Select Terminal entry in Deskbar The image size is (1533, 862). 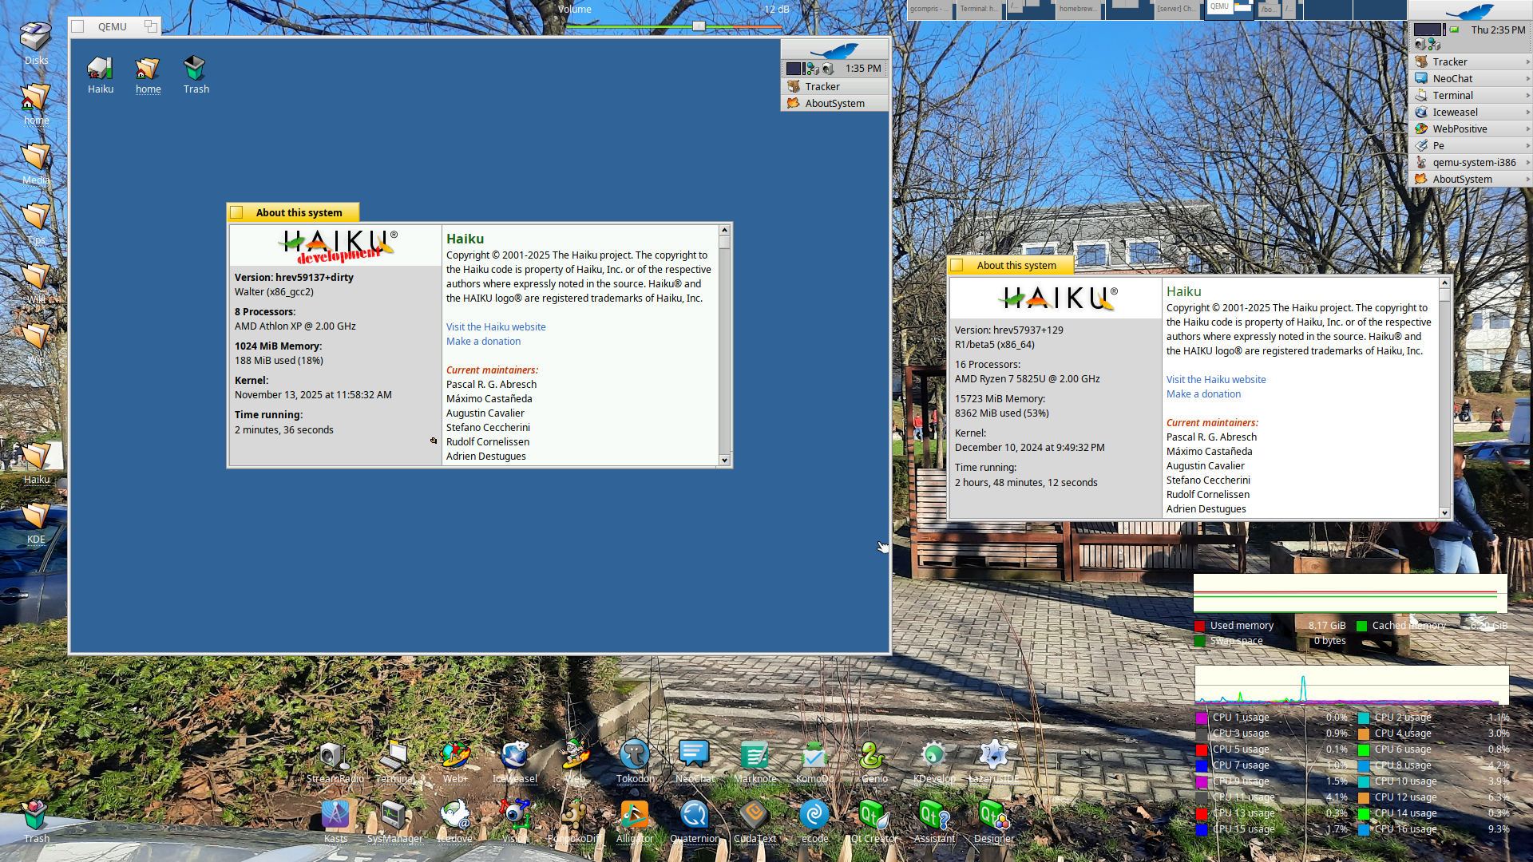click(1452, 95)
